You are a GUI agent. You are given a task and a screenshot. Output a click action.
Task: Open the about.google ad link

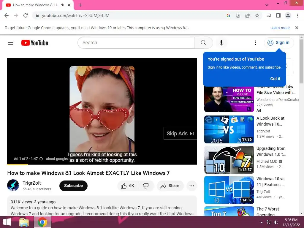tap(57, 159)
